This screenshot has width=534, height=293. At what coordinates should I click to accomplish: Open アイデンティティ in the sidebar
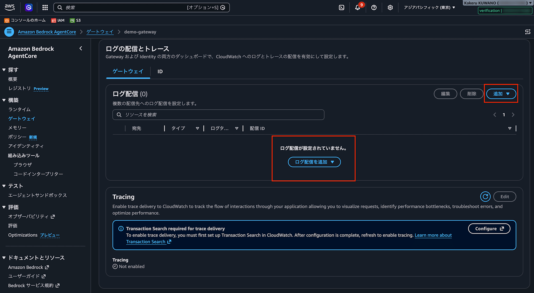(26, 146)
